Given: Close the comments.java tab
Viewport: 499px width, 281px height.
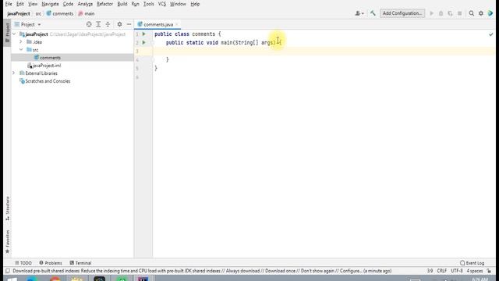Looking at the screenshot, I should [177, 24].
